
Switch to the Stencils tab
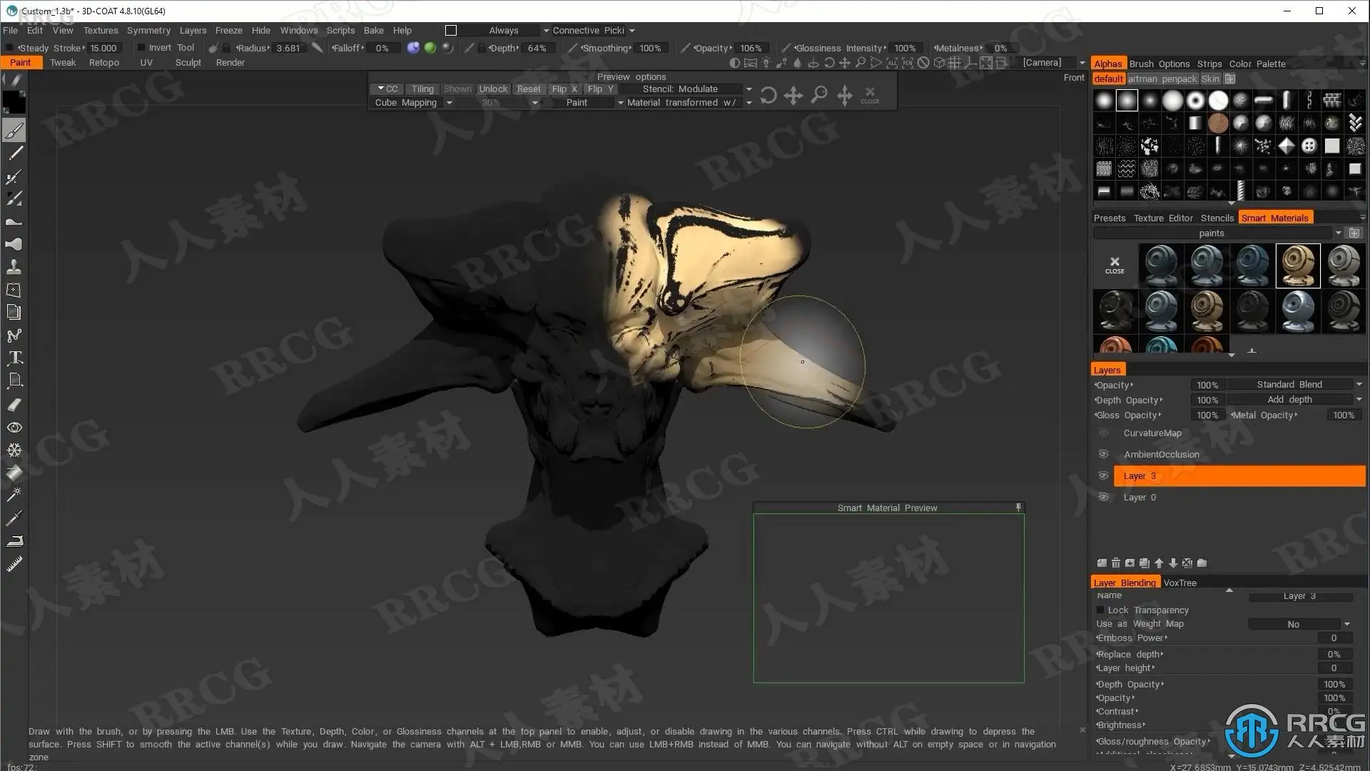[x=1217, y=218]
